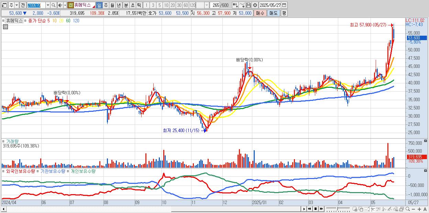
Task: Click the plus zoom-in icon at bottom right
Action: click(x=419, y=209)
